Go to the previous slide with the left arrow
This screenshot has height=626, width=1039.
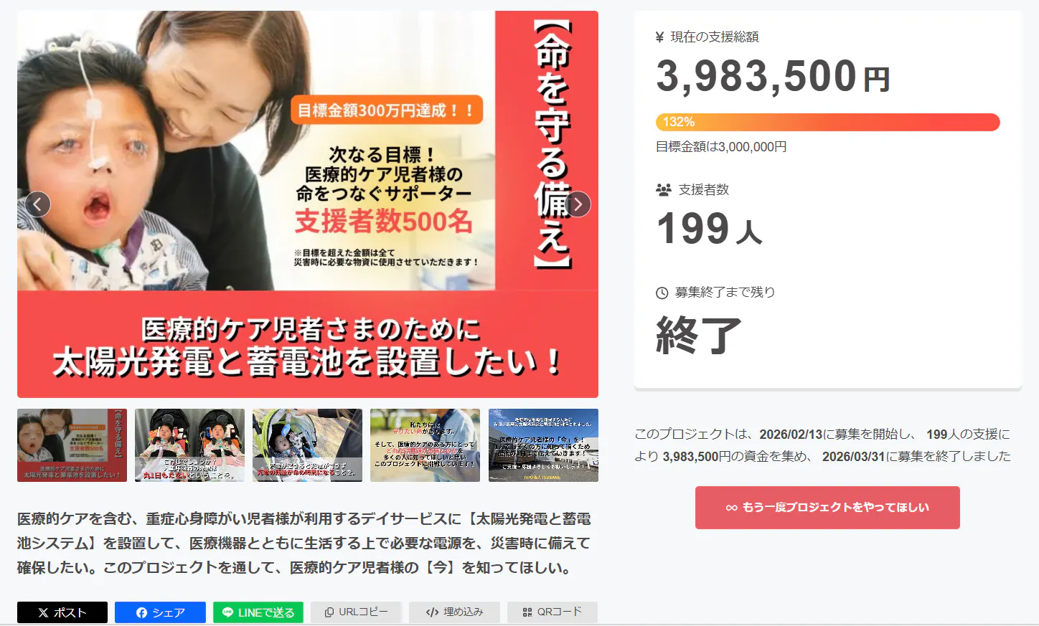tap(37, 204)
